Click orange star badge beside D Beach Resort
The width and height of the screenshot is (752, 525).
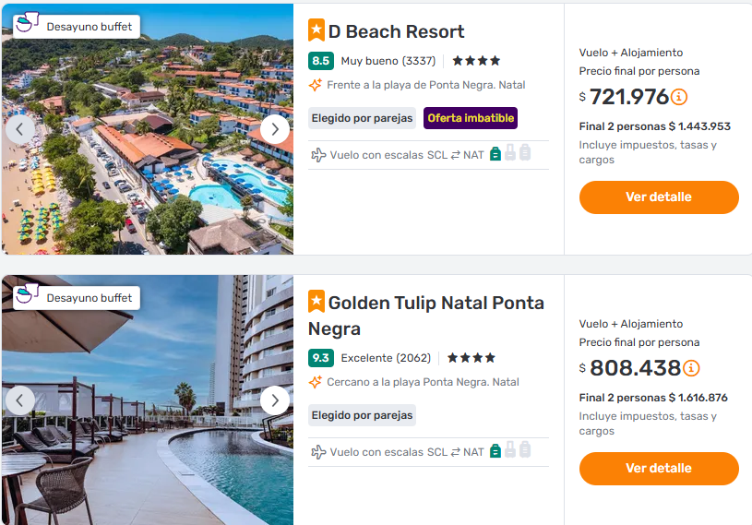click(316, 30)
